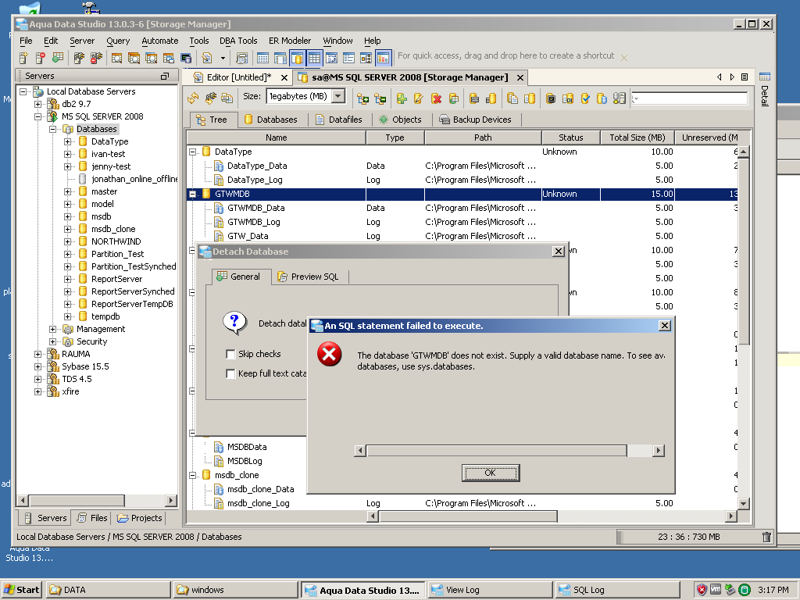800x600 pixels.
Task: Sort by the Total Size (MB) column header
Action: tap(637, 137)
